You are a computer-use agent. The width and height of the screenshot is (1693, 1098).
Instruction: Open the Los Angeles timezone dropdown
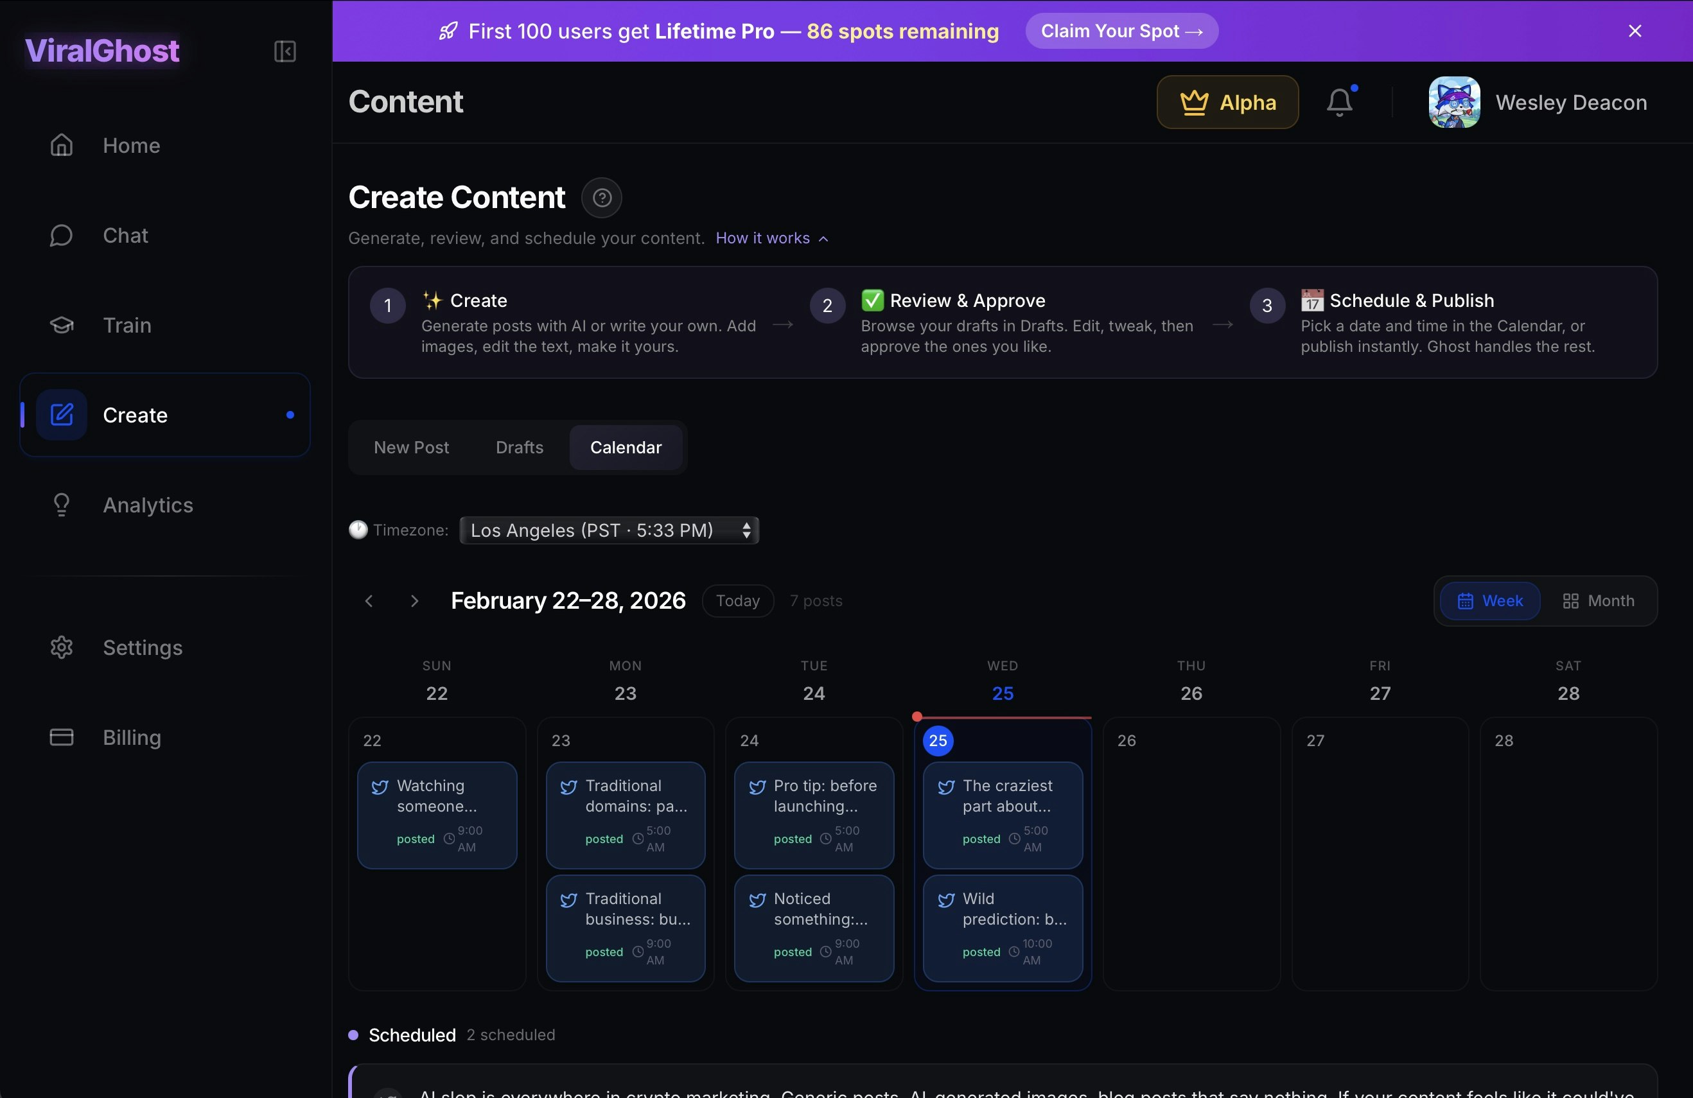[608, 530]
